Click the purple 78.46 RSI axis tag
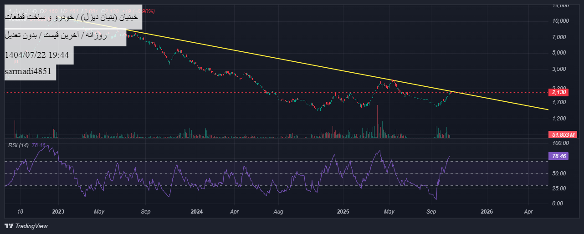 (x=558, y=156)
